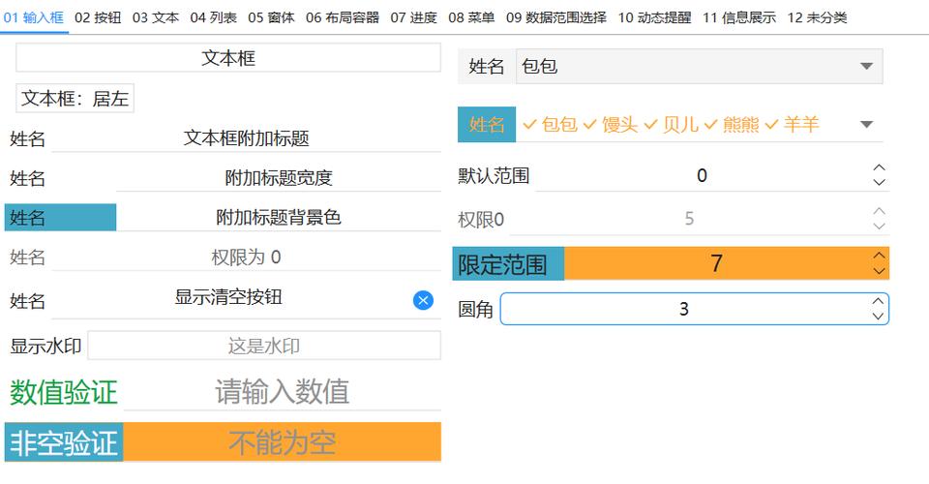Increase the 默认范围 value with up arrow
Screen dimensions: 929x484
tap(880, 168)
